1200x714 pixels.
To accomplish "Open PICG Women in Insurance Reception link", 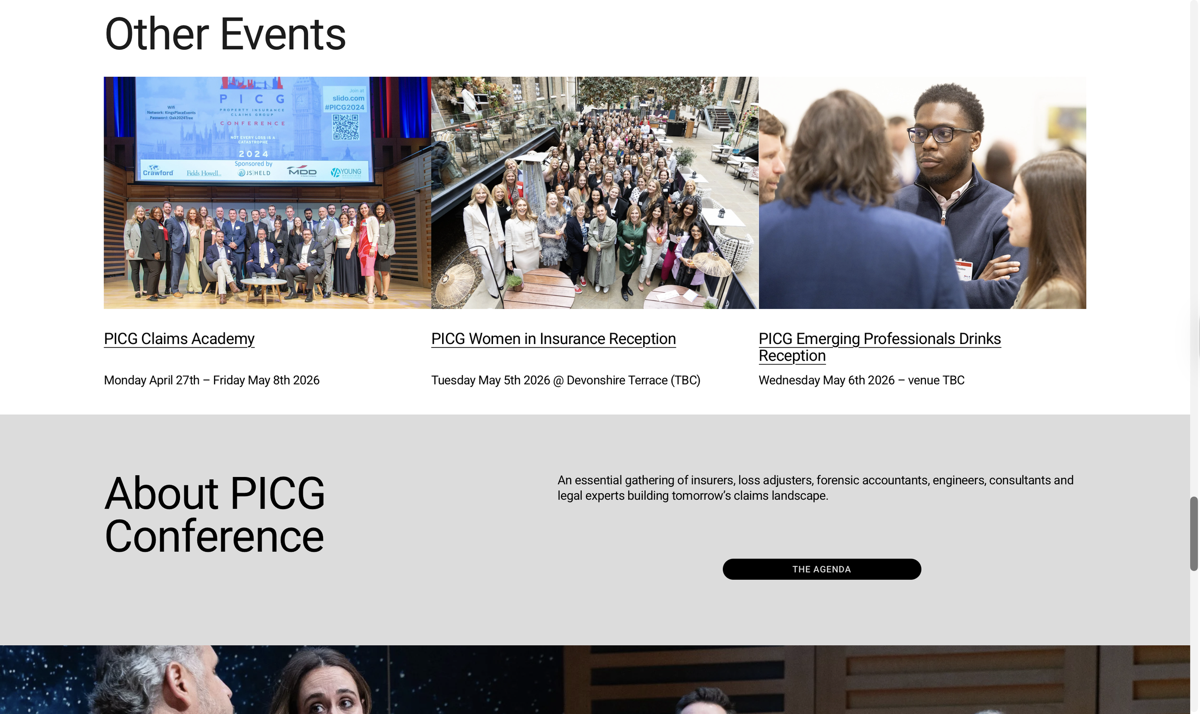I will pos(553,339).
